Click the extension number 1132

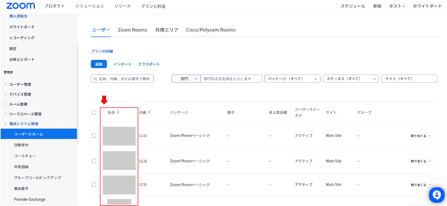[x=143, y=161]
